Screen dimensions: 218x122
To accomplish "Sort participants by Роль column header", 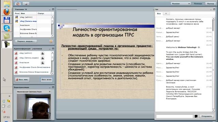I will pyautogui.click(x=17, y=14).
